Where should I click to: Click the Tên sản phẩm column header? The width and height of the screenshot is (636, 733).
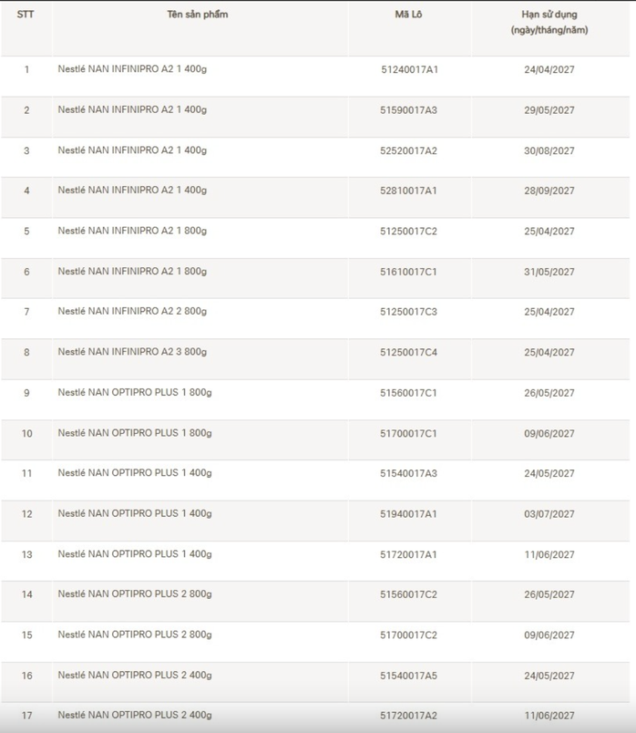(198, 15)
